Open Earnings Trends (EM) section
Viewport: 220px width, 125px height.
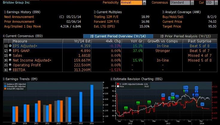point(20,79)
